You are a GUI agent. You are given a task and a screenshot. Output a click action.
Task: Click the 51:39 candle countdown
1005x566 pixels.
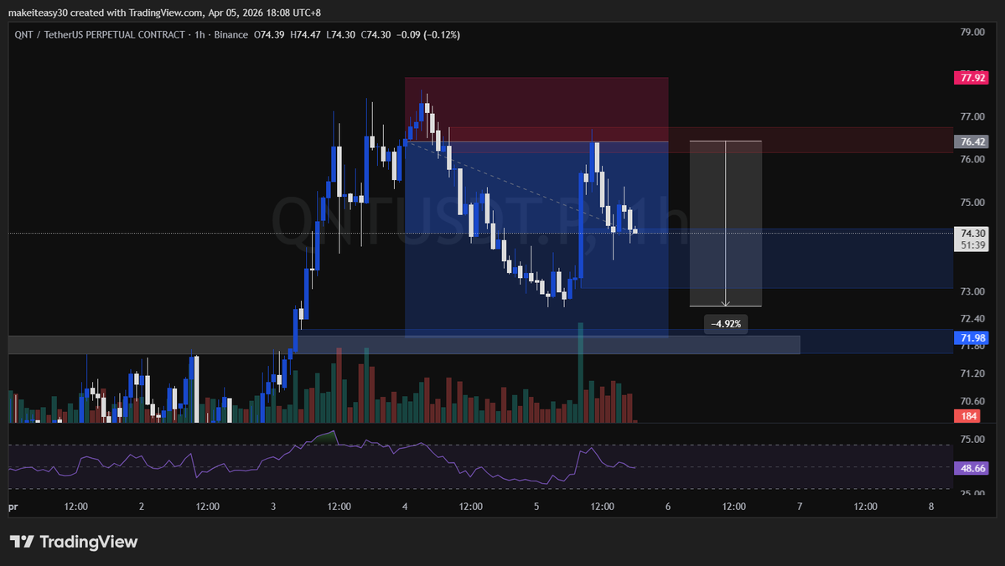(972, 245)
